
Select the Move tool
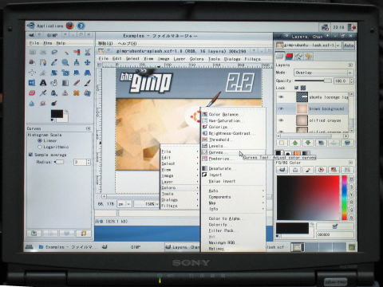(x=87, y=62)
